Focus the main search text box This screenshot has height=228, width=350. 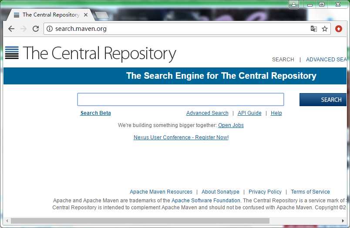181,100
